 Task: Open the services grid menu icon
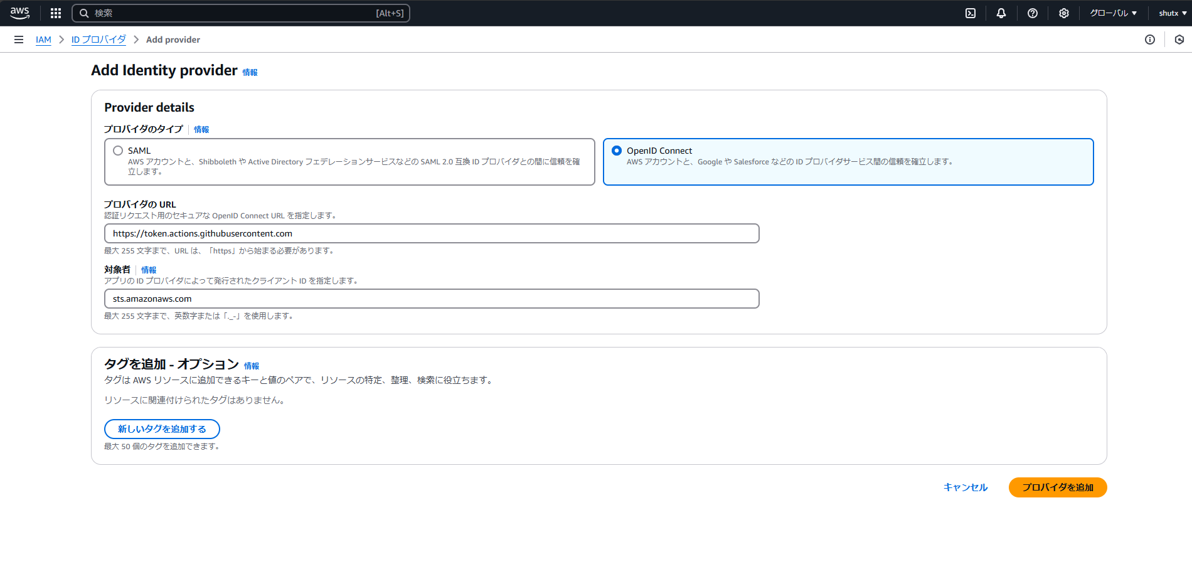click(x=56, y=13)
